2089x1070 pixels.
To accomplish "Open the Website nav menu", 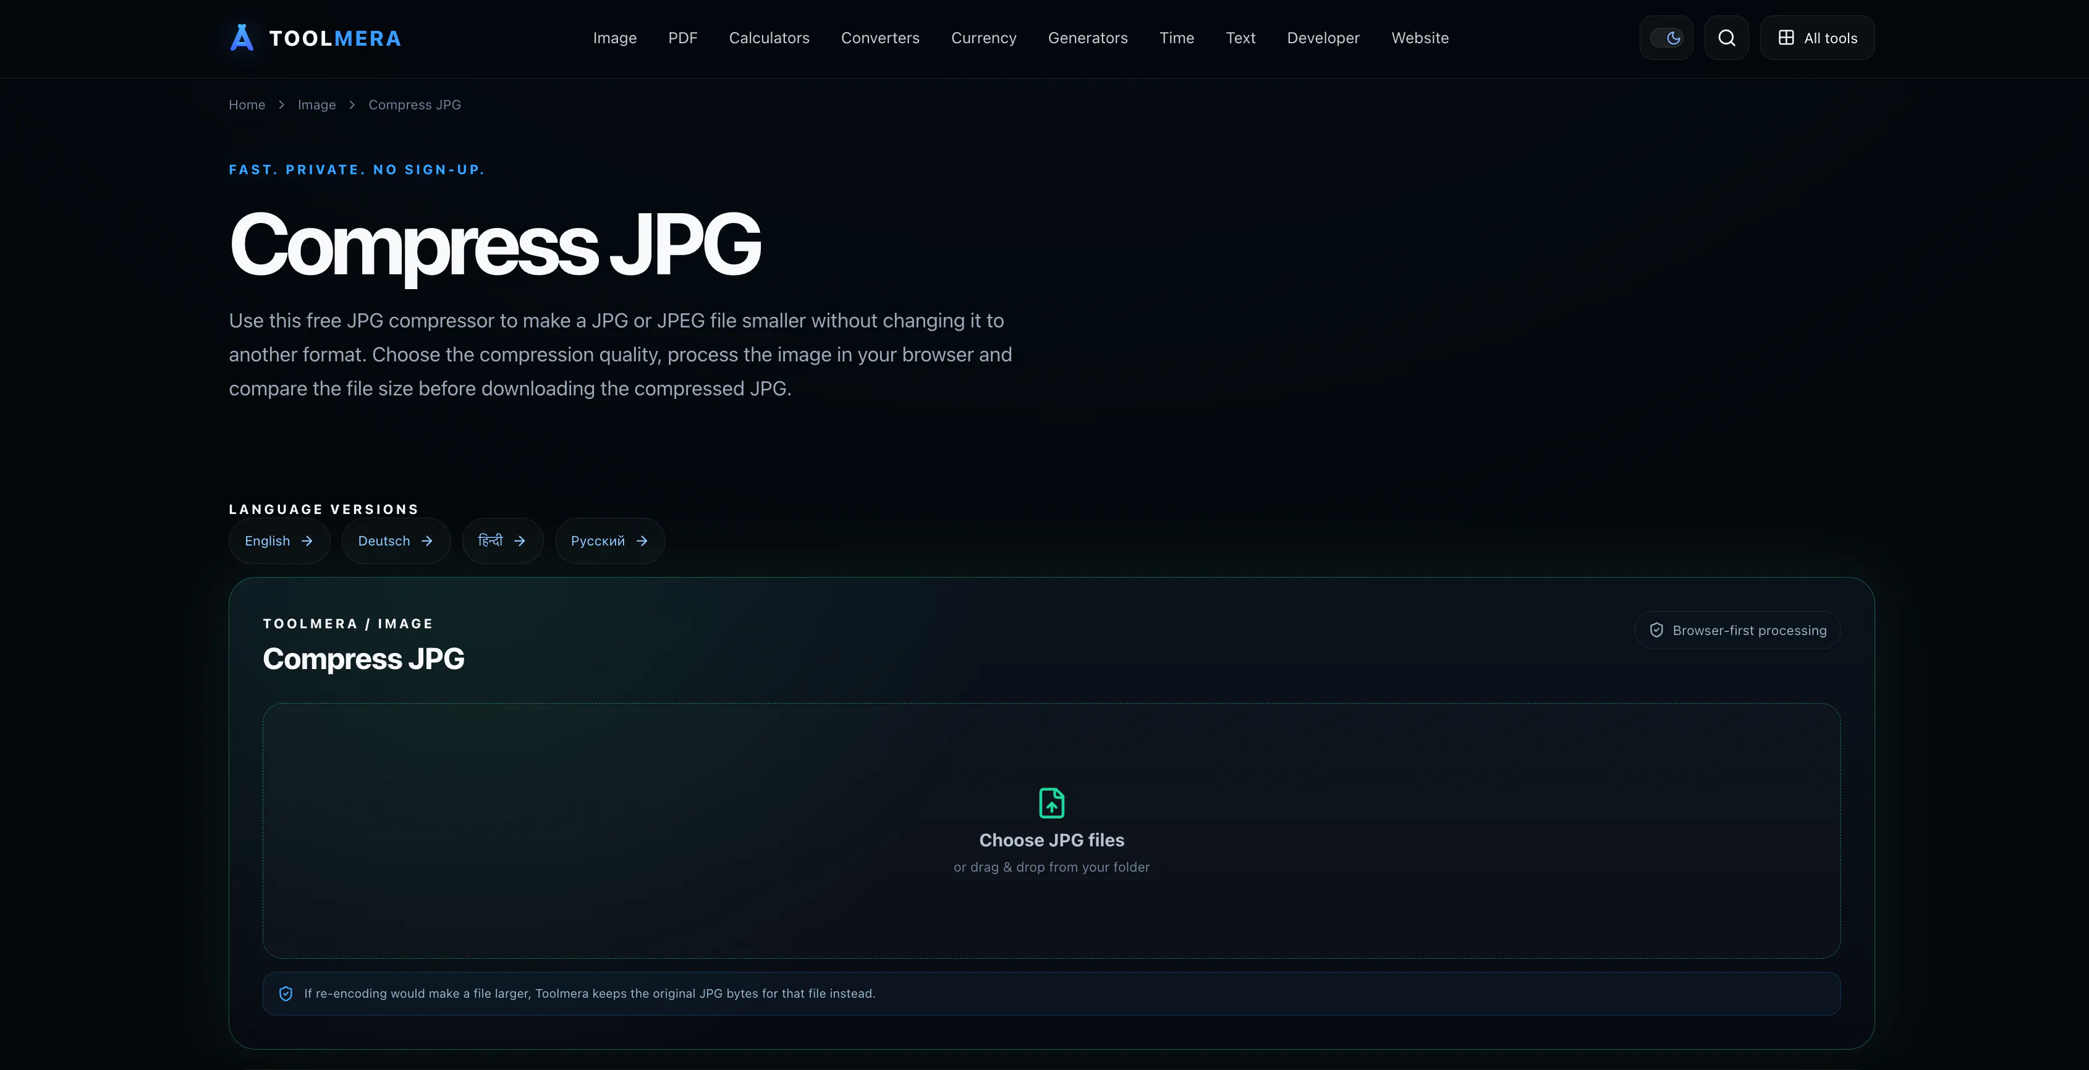I will pyautogui.click(x=1420, y=38).
